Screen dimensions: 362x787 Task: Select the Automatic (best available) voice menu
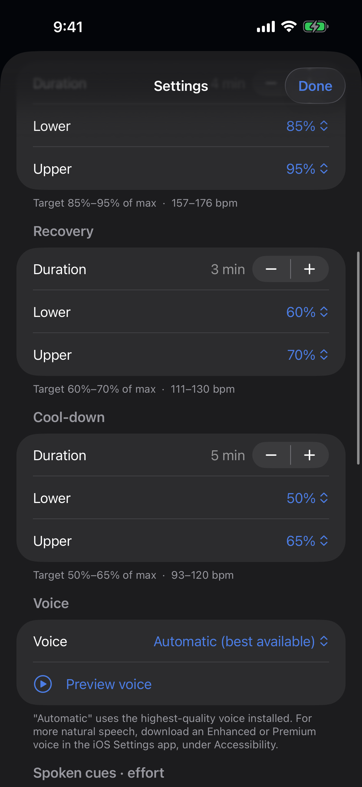[x=241, y=641]
